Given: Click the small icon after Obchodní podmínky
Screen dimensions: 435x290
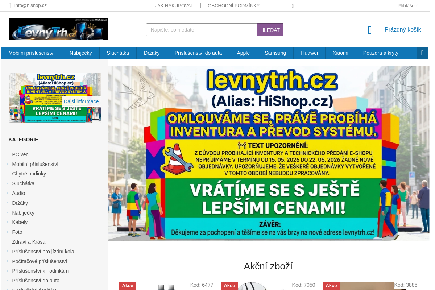Looking at the screenshot, I should pyautogui.click(x=293, y=6).
